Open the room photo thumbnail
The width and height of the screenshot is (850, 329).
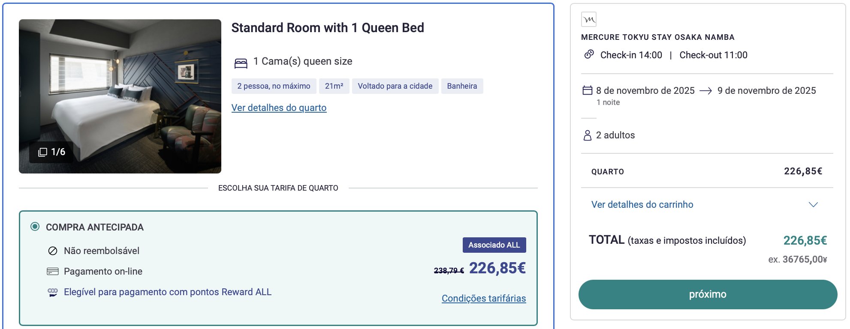pyautogui.click(x=120, y=96)
